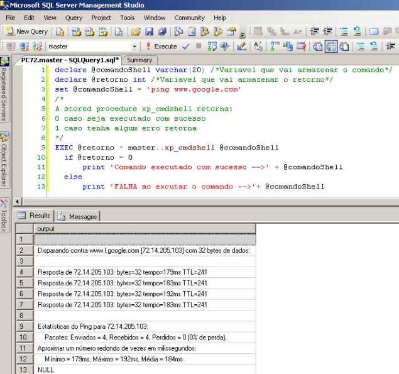Click the Database Engine Query icon
399x374 pixels.
[x=60, y=31]
